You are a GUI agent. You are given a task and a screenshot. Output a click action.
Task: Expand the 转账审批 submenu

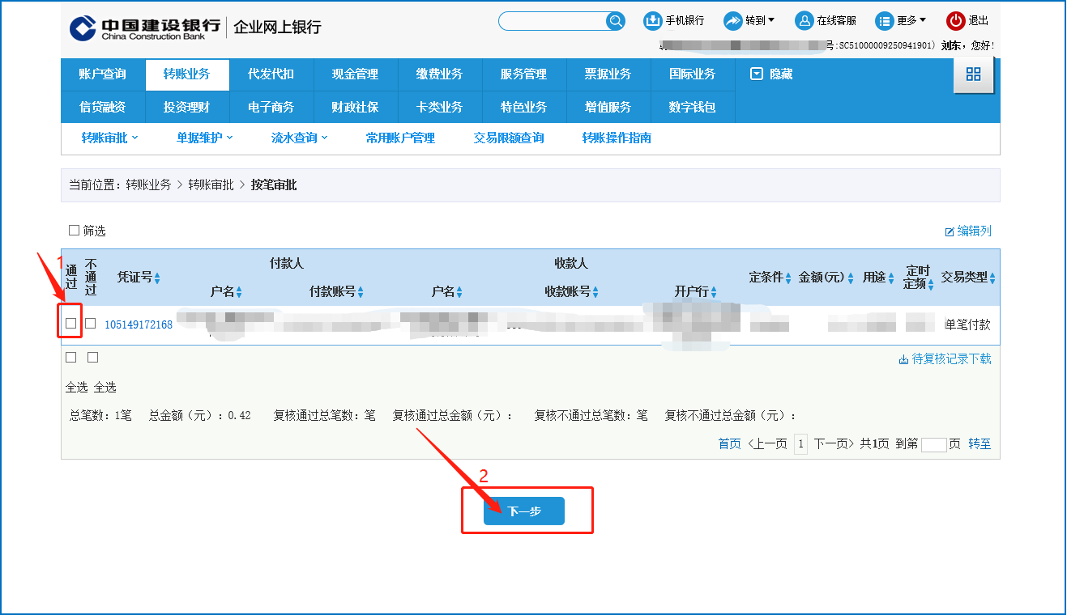tap(109, 138)
